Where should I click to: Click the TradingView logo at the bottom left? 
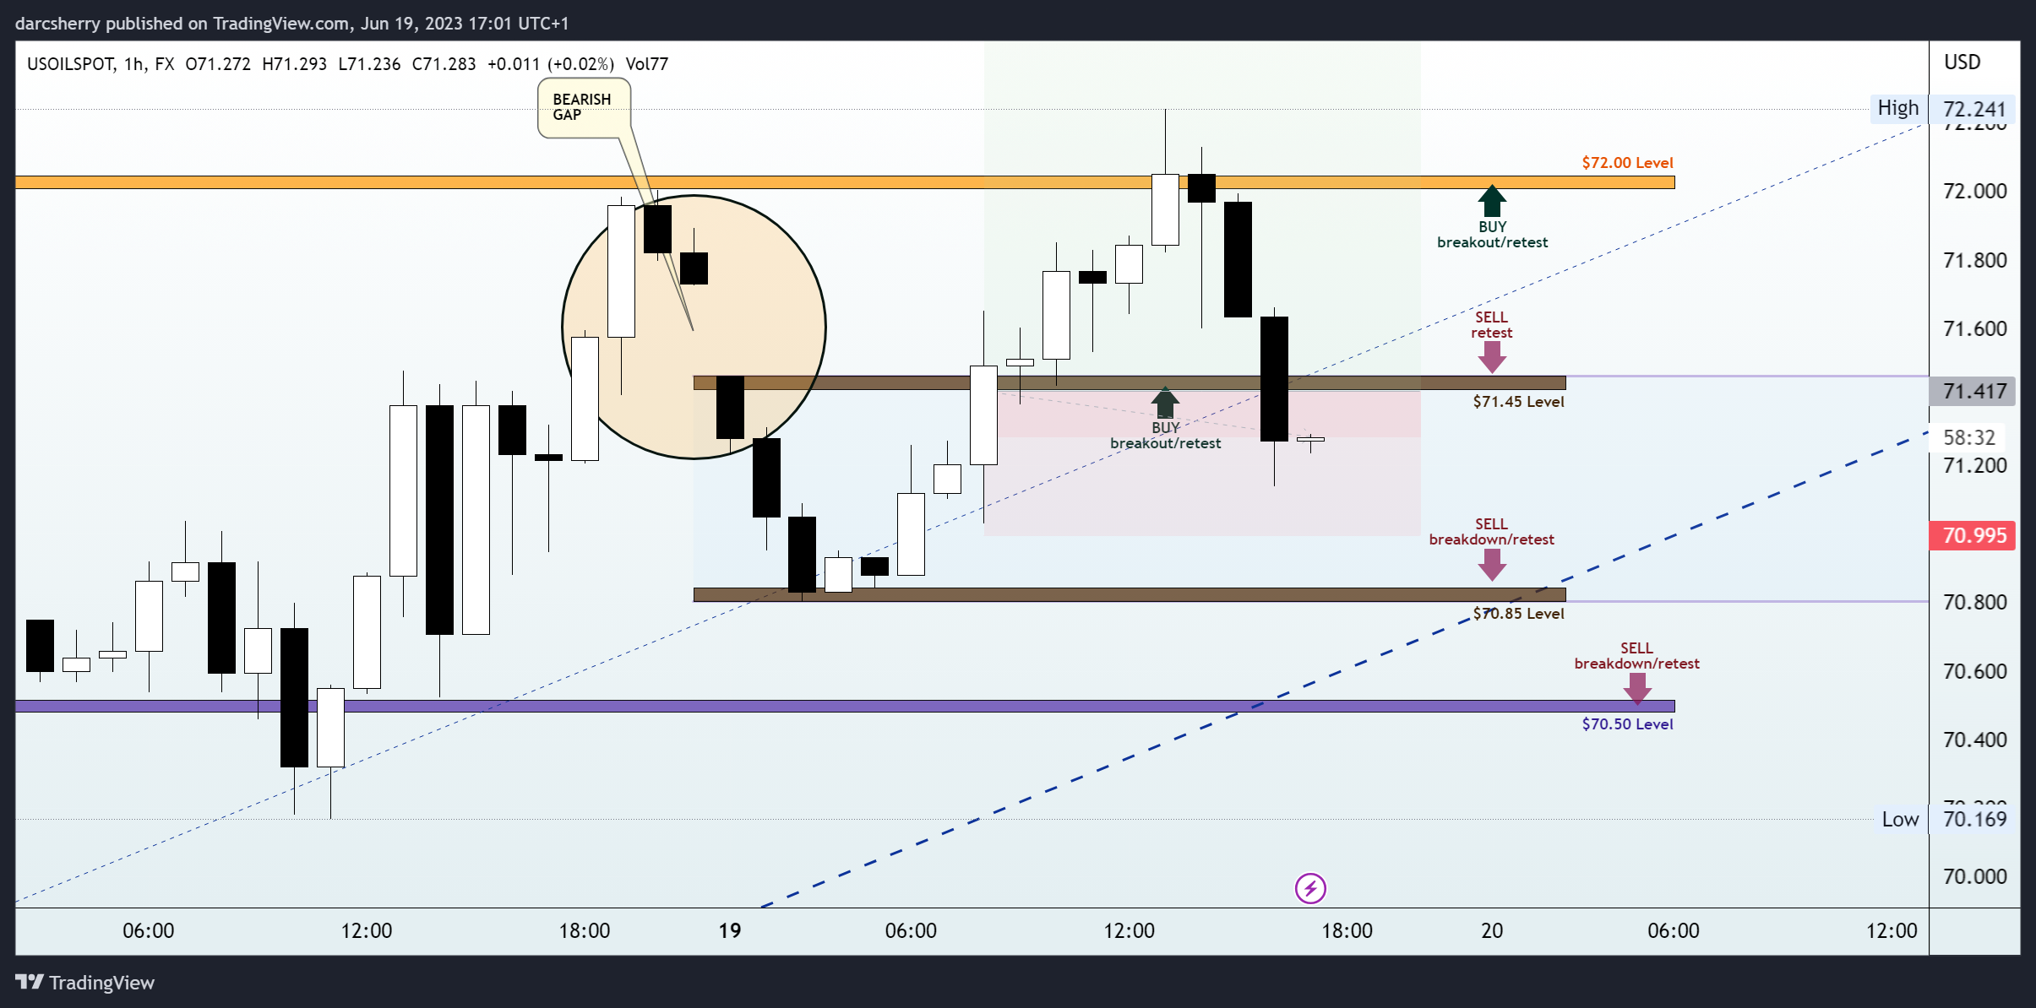pos(85,982)
